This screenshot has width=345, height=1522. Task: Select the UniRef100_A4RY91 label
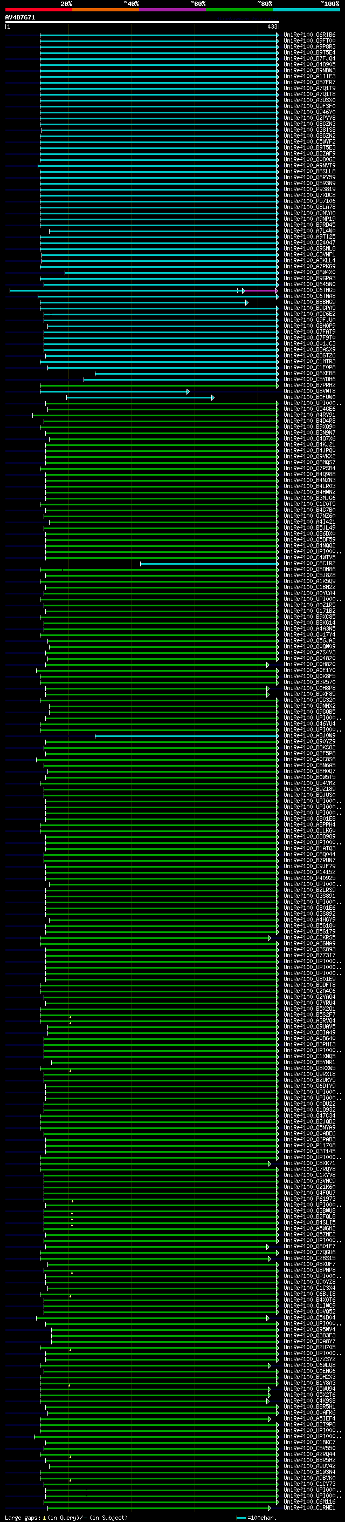click(x=309, y=415)
